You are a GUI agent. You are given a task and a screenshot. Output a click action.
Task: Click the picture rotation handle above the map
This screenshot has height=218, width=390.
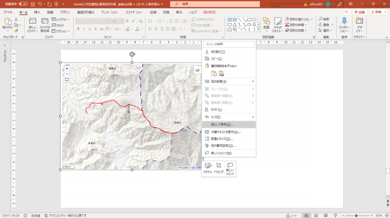click(132, 54)
